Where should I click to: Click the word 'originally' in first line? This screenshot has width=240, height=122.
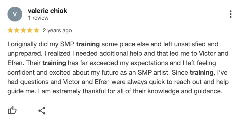tap(24, 44)
